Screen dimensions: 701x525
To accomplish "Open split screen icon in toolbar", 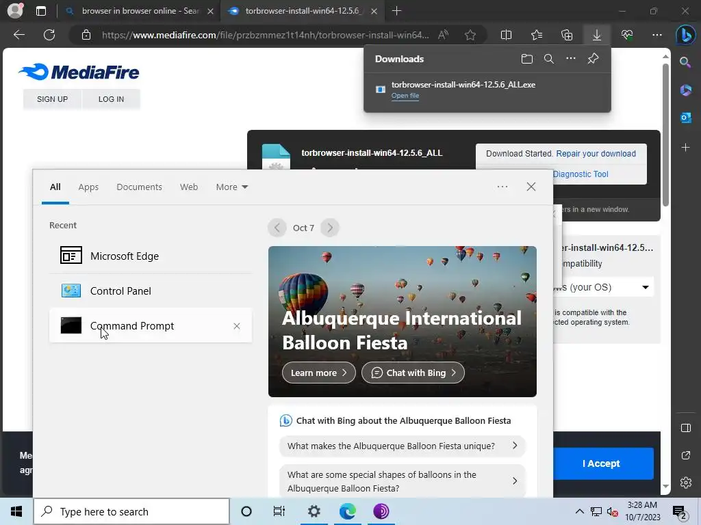I will coord(506,35).
